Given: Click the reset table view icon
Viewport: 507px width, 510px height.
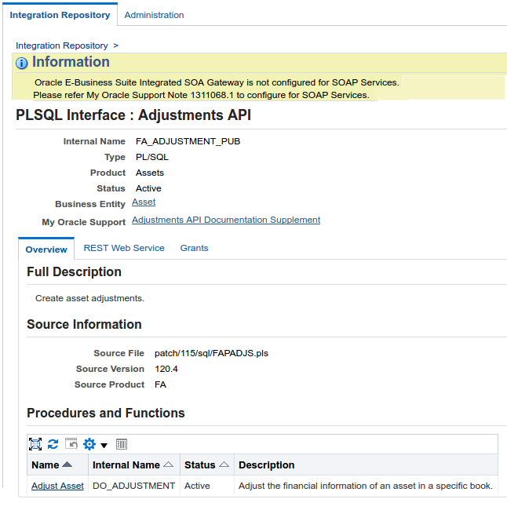Looking at the screenshot, I should pos(71,443).
